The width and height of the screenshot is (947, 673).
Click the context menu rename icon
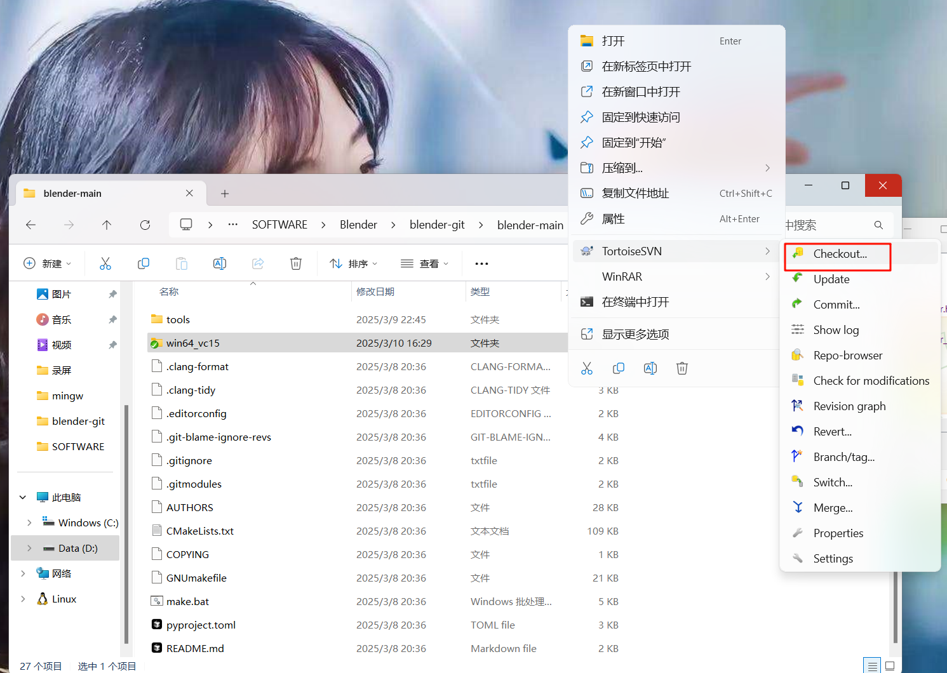(x=650, y=368)
